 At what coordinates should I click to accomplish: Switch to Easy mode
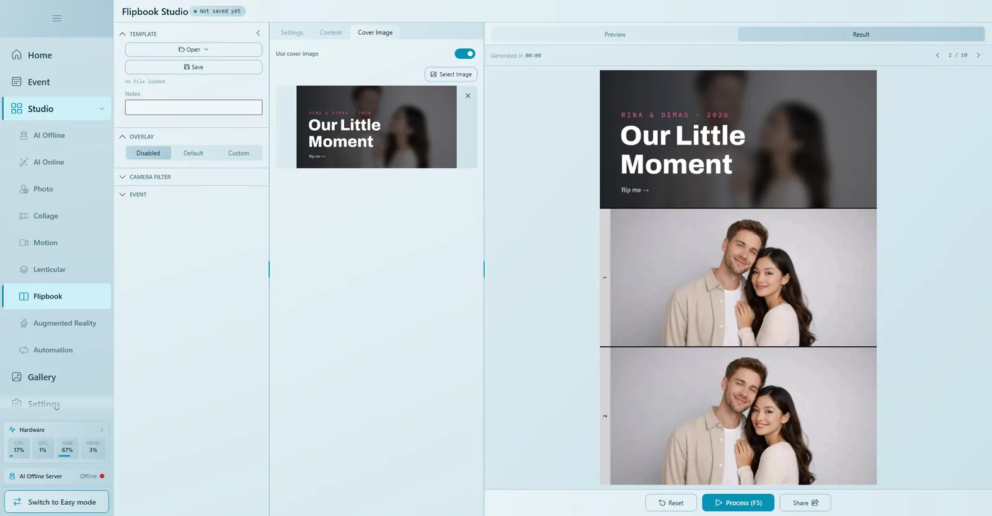(56, 502)
